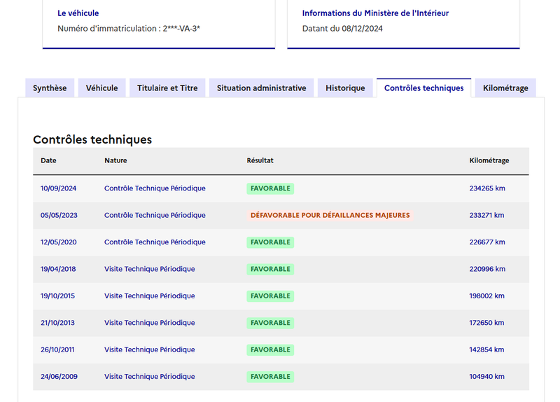This screenshot has width=560, height=402.
Task: Click Visite Technique Périodique in the 19/04/2018 row
Action: (149, 269)
